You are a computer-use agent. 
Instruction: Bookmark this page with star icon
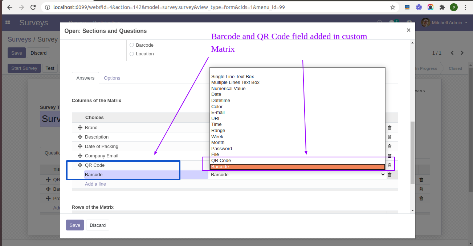392,7
